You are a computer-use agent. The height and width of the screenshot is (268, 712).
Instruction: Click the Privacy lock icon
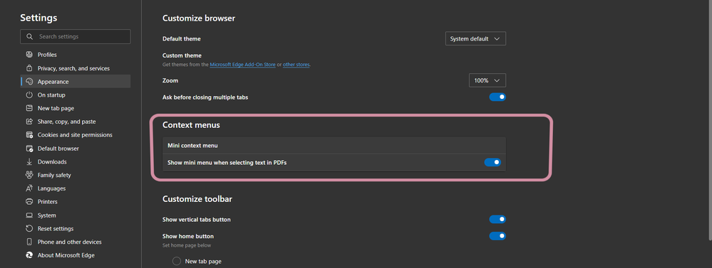point(29,68)
